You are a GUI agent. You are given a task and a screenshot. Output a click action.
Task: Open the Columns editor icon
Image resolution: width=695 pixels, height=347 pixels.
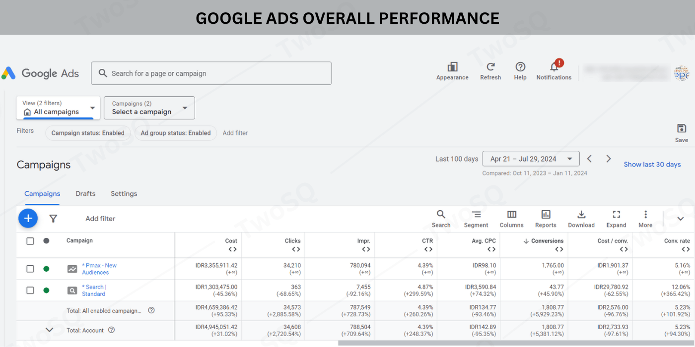click(x=511, y=215)
